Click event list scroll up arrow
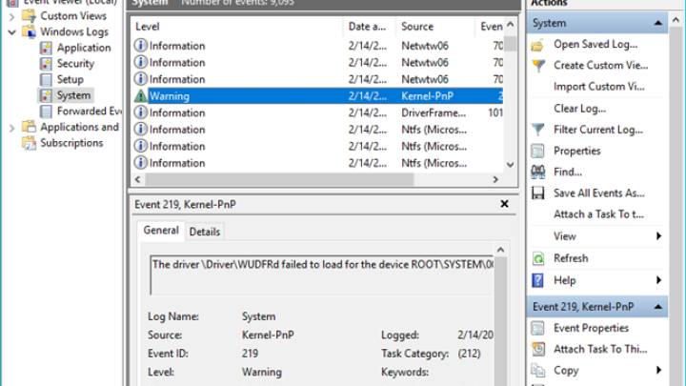 (510, 25)
